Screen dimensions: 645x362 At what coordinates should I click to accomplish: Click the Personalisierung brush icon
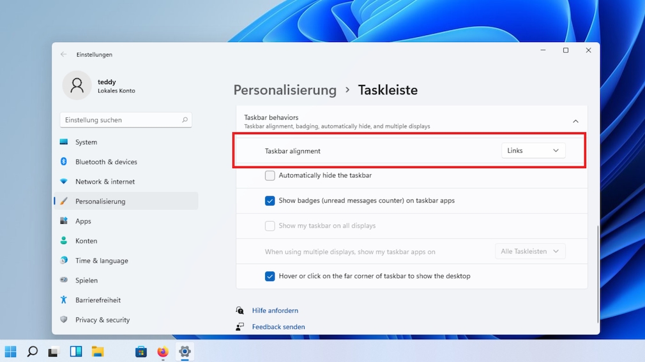(64, 201)
